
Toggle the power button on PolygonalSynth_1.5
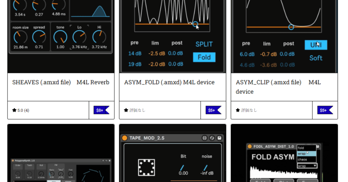point(13,161)
